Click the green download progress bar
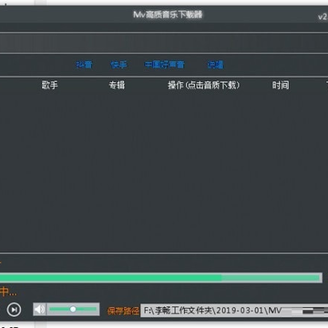 coord(161,278)
